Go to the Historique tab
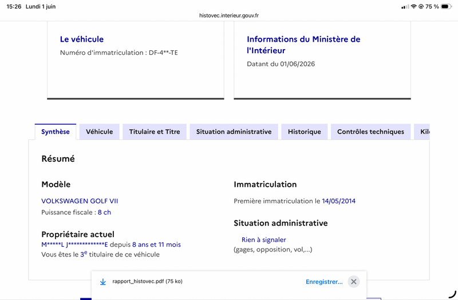Viewport: 458px width, 300px height. [x=305, y=132]
